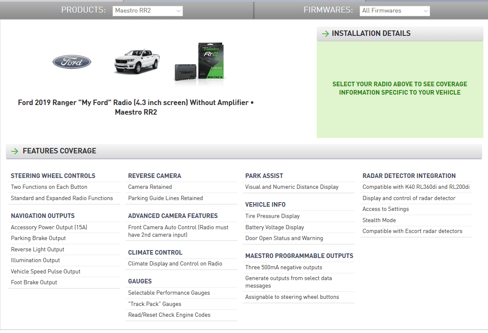Click Door Open Status and Warning
The height and width of the screenshot is (333, 488).
(284, 238)
